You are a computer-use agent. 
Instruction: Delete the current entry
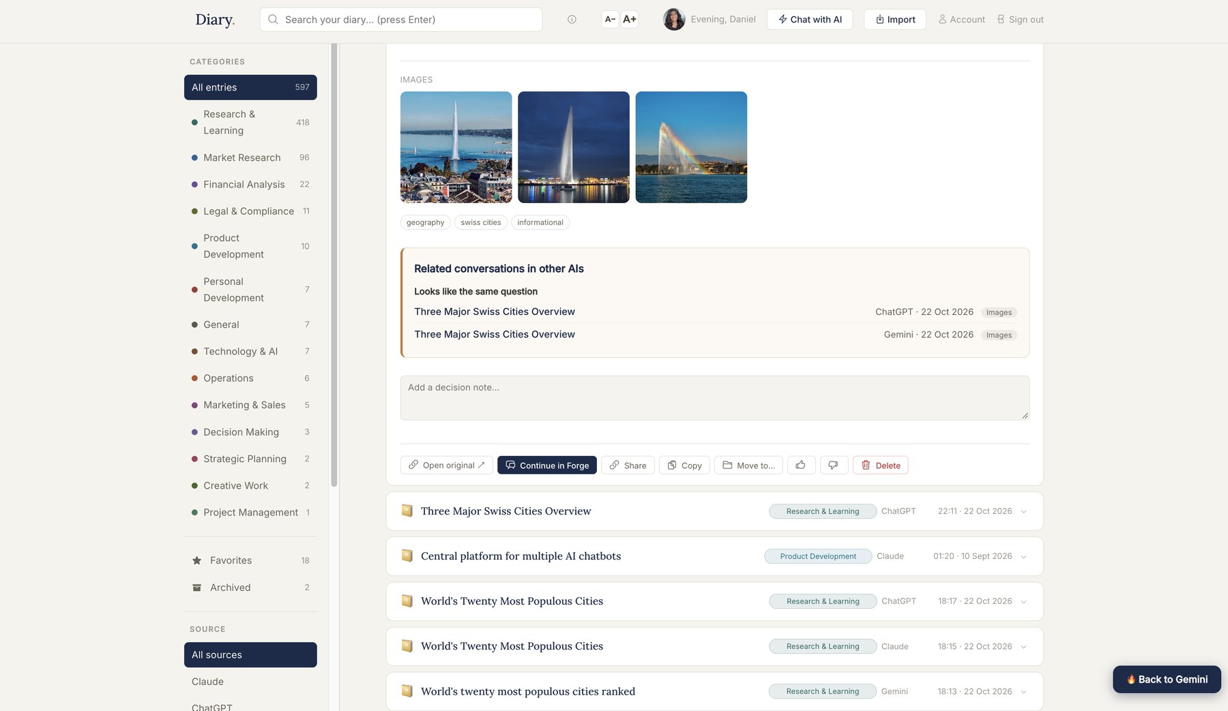881,465
